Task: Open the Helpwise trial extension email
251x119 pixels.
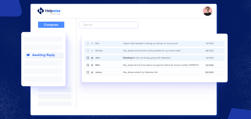Action: (140, 72)
